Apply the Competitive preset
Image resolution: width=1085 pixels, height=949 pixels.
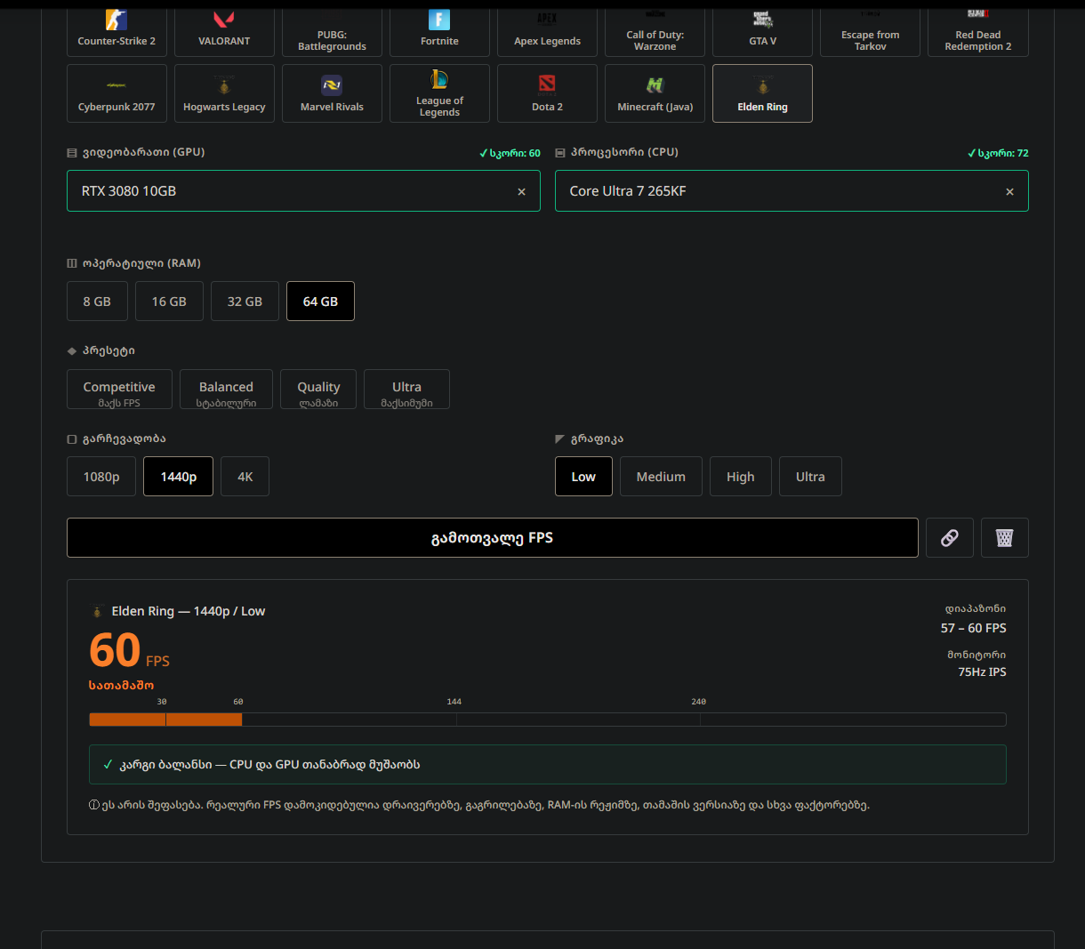coord(119,390)
